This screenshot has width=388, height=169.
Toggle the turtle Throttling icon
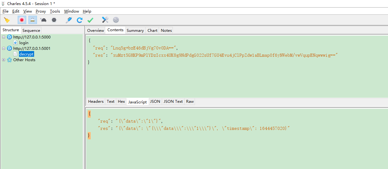click(x=44, y=20)
